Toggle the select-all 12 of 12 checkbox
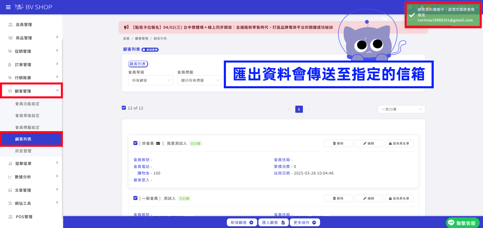Image resolution: width=483 pixels, height=228 pixels. tap(124, 108)
